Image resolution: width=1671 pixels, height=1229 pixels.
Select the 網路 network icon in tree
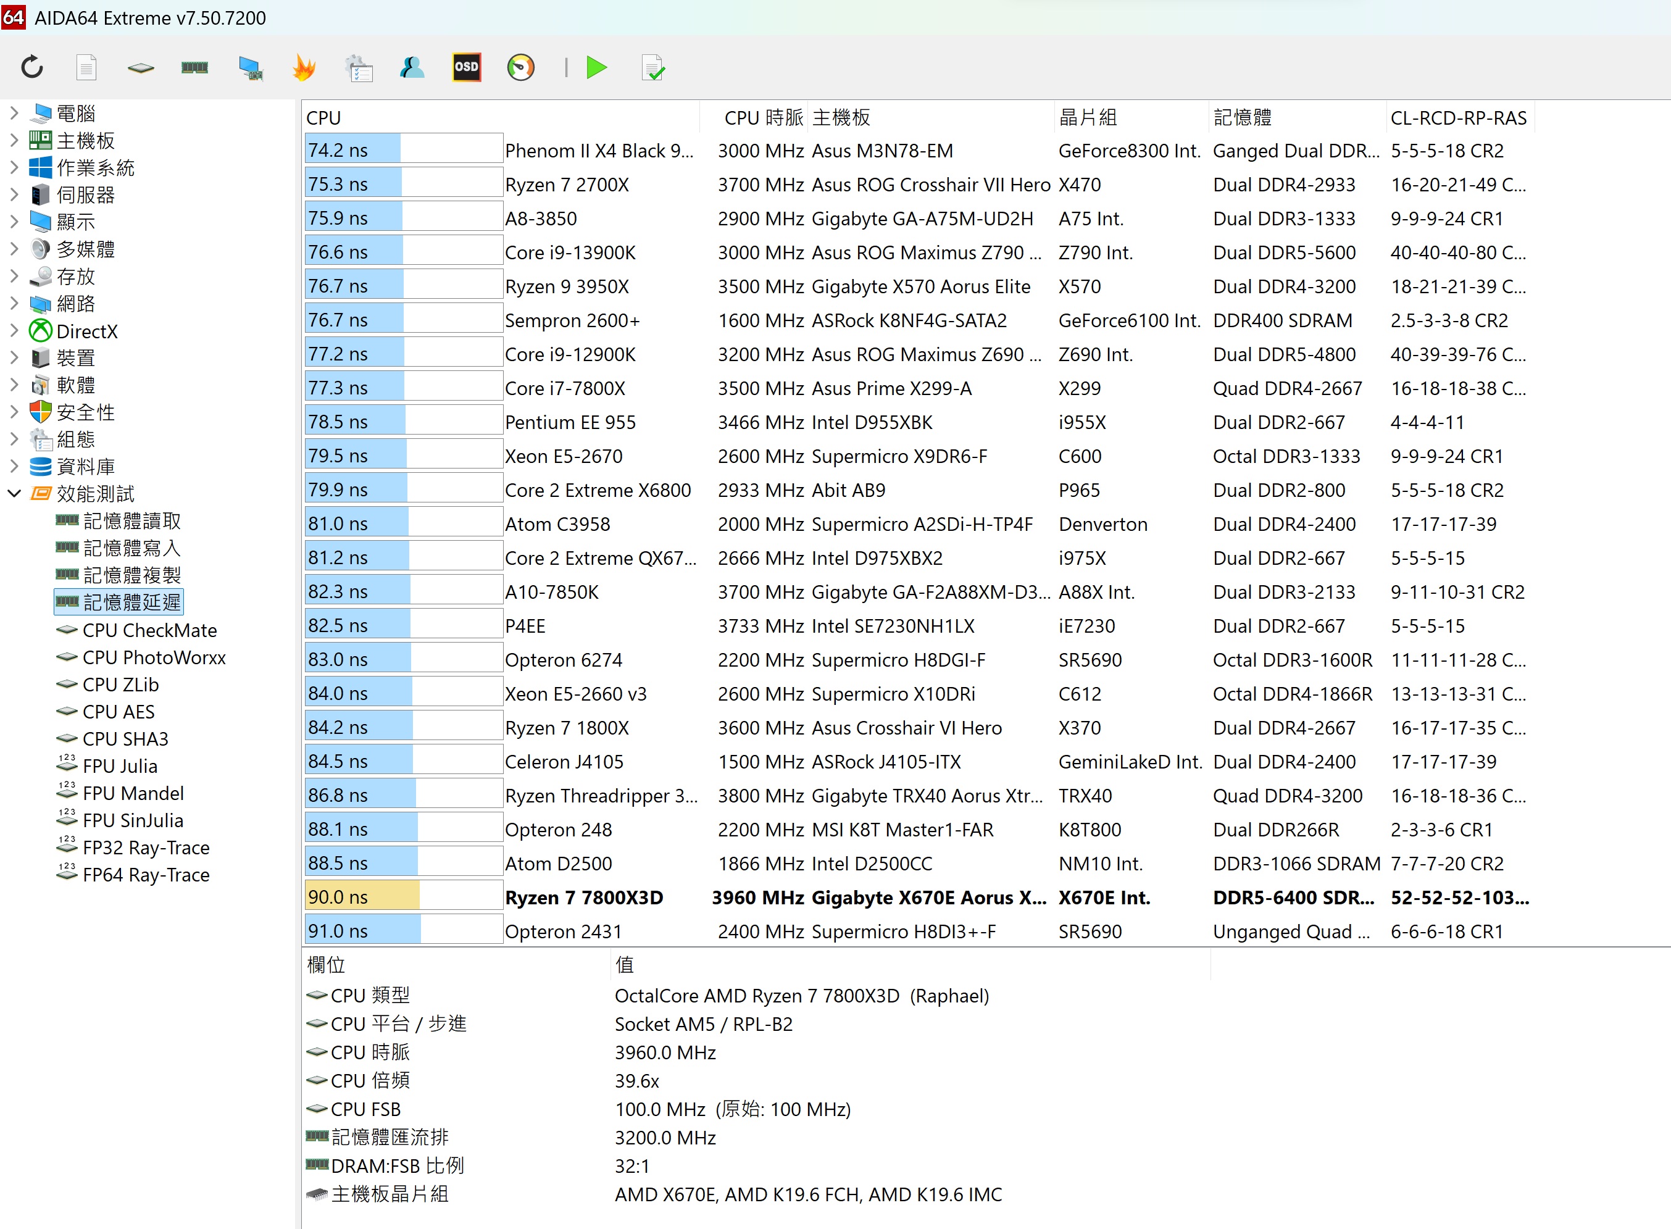[x=40, y=304]
